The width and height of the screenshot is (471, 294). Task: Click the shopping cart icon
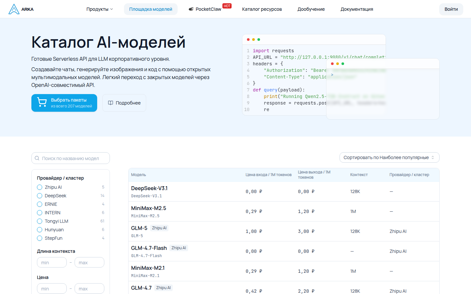coord(42,103)
